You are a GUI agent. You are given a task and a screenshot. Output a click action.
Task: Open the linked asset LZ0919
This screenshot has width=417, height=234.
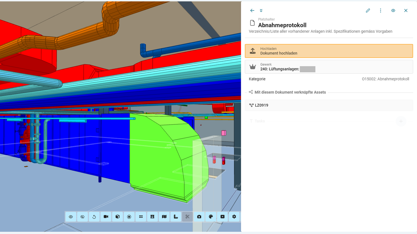329,105
